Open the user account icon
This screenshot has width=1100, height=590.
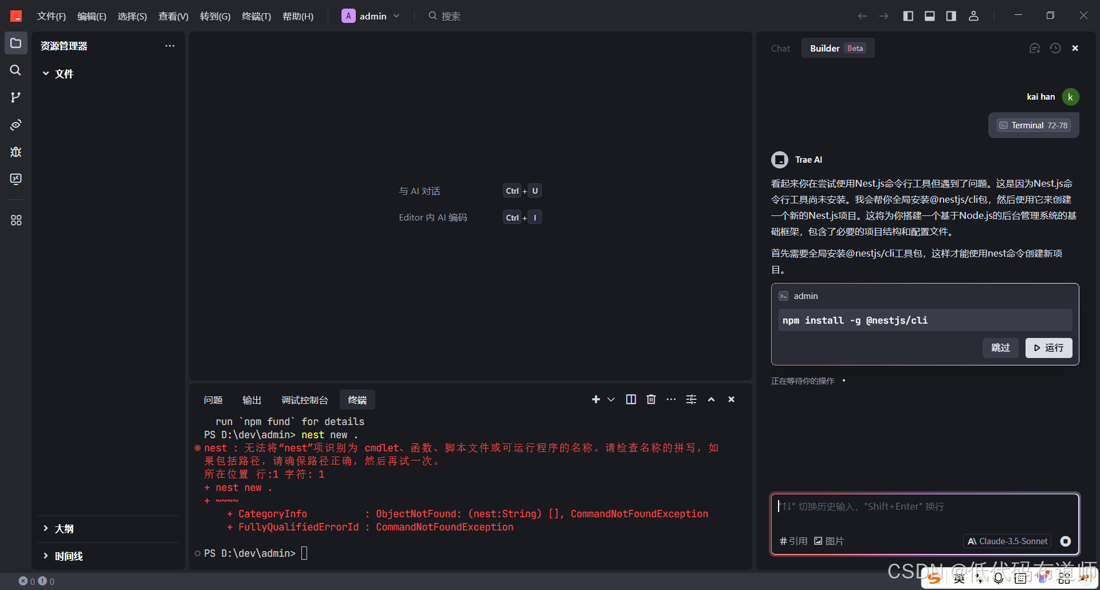point(973,16)
